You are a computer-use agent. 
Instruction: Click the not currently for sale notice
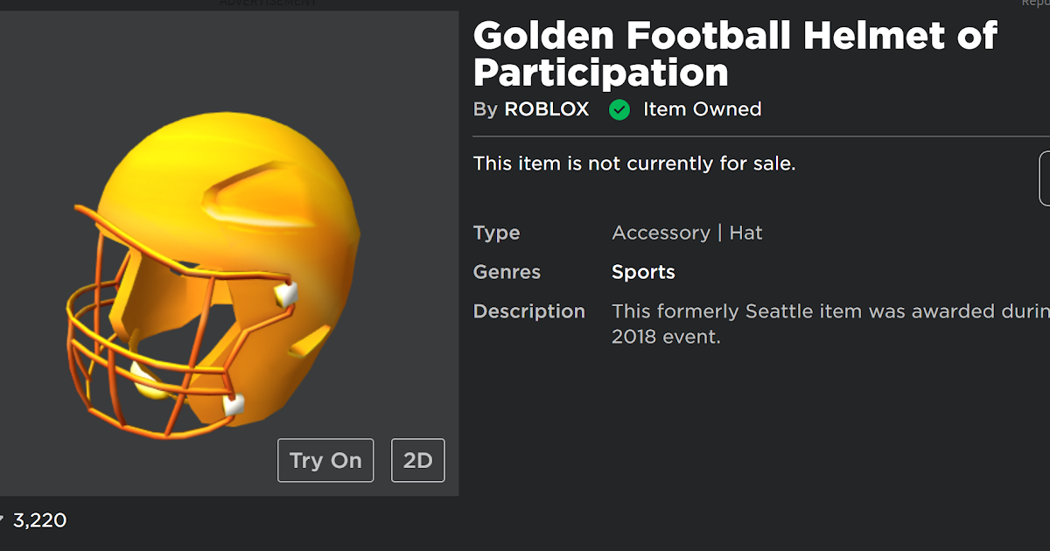pos(634,164)
